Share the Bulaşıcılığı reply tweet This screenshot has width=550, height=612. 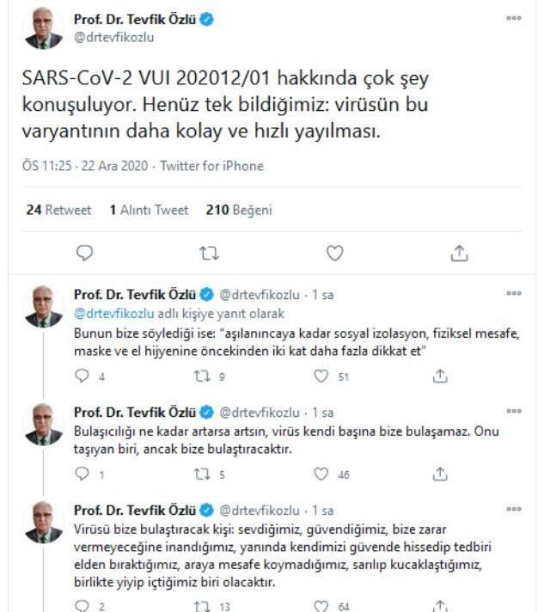[440, 474]
